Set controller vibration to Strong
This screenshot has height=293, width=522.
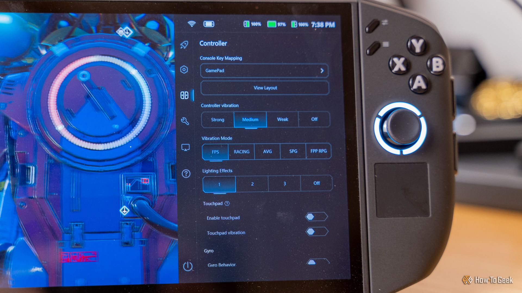click(x=217, y=120)
